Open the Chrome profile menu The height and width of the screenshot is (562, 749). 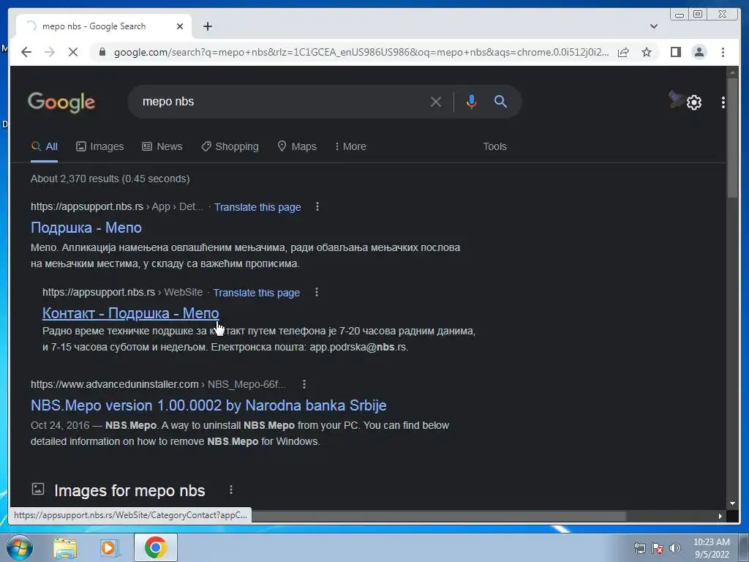[699, 52]
